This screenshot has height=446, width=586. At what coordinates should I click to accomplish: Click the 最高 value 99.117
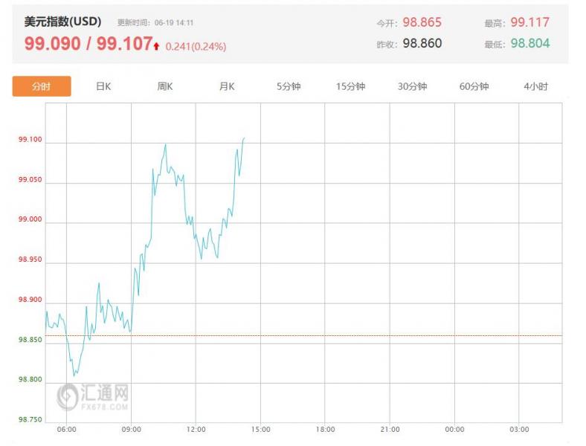click(529, 22)
